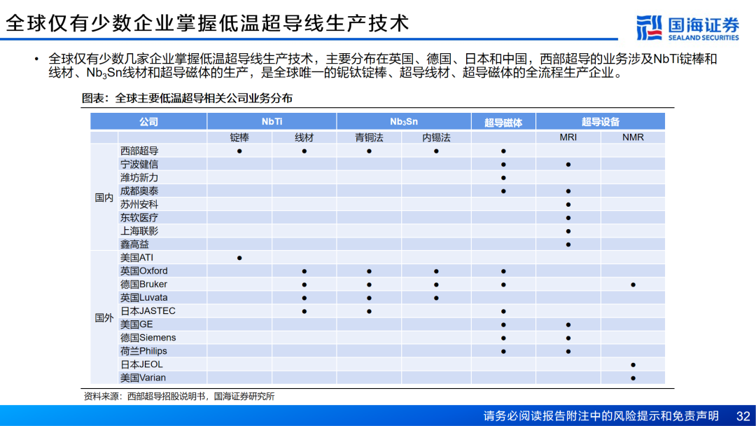This screenshot has width=756, height=426.
Task: Click the 鑫高益 MRI dot
Action: pos(568,245)
